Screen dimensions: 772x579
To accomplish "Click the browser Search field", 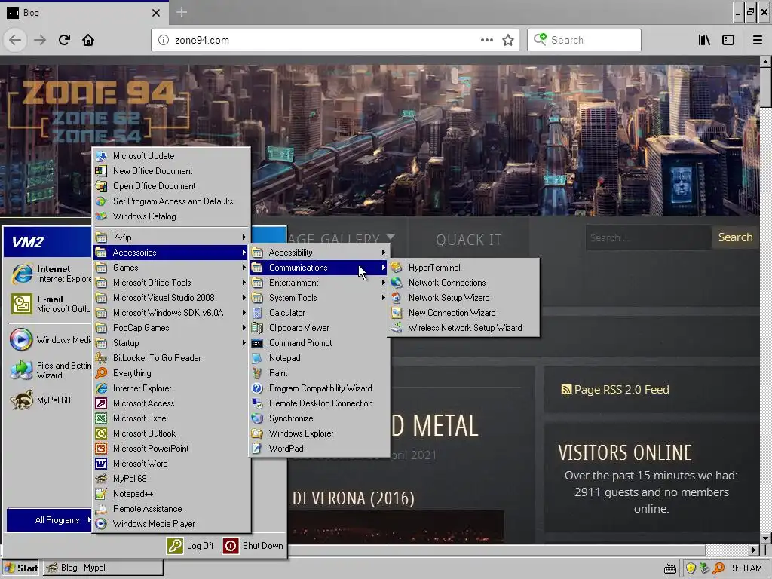I will coord(584,40).
